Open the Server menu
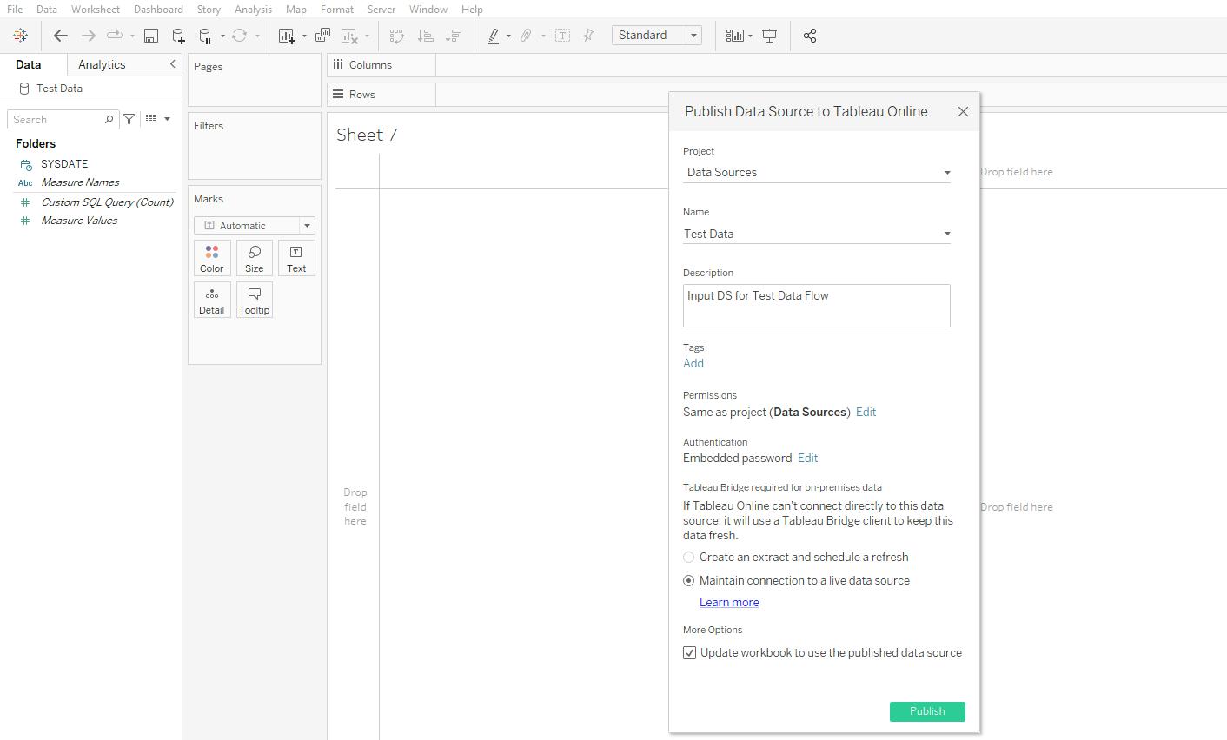This screenshot has width=1227, height=740. tap(381, 10)
